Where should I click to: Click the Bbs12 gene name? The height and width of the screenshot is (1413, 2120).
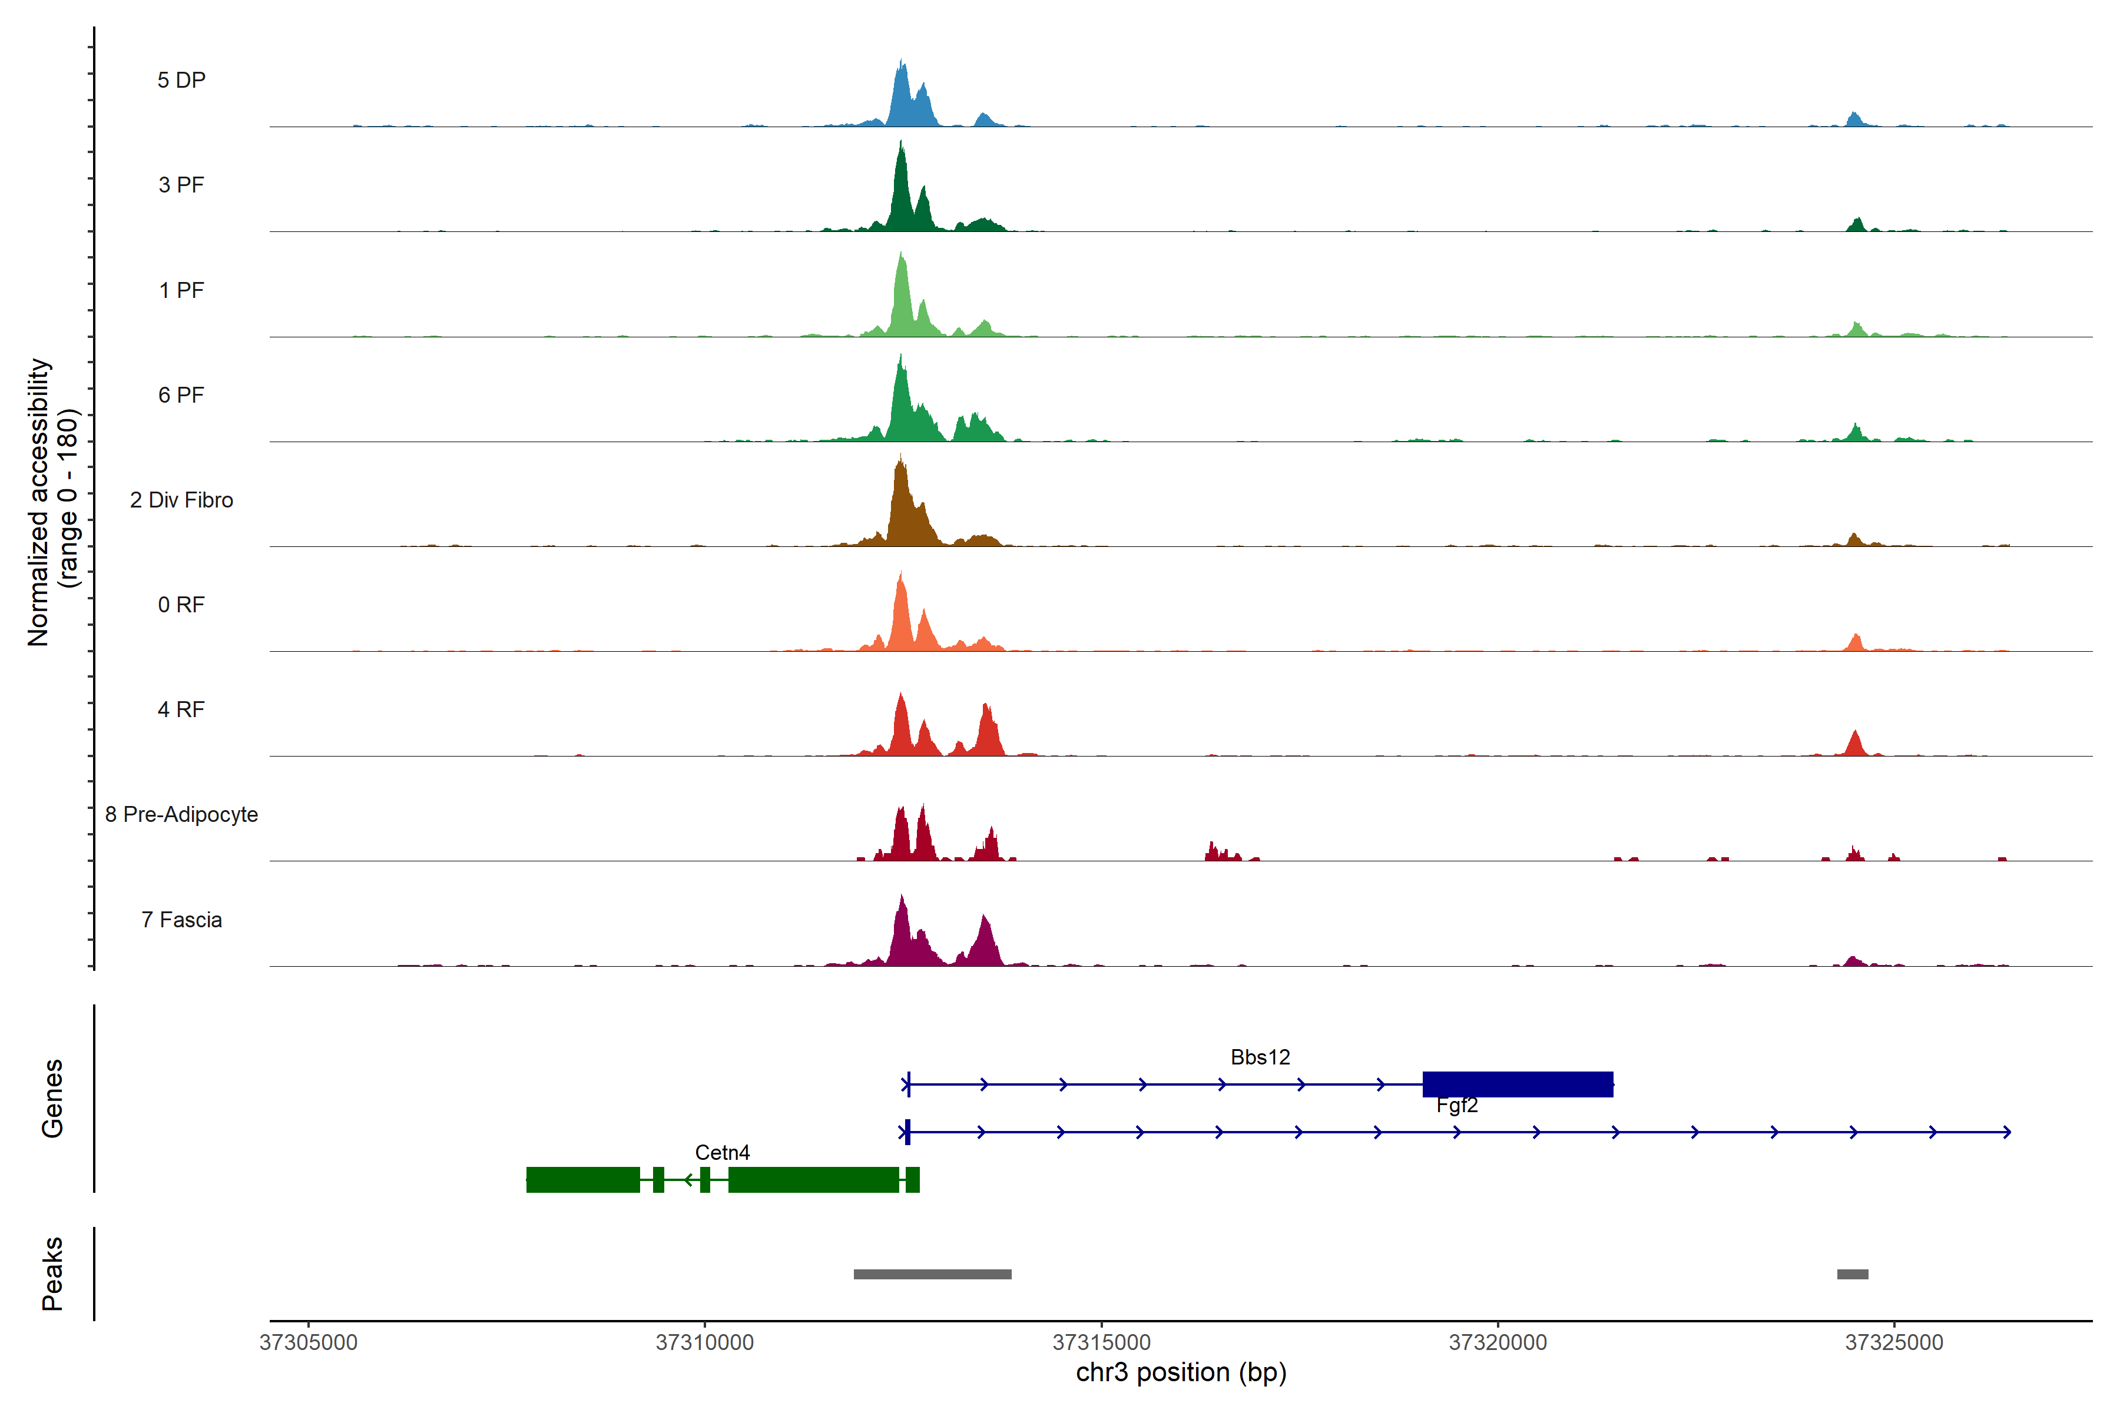pos(1260,1057)
